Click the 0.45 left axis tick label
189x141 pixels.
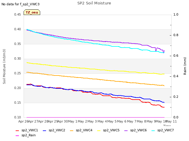[17, 15]
